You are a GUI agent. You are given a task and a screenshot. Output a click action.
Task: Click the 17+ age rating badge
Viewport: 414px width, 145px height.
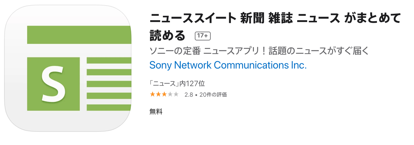tap(203, 36)
